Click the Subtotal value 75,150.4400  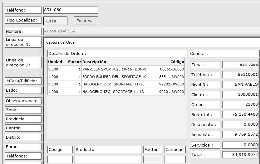coord(240,114)
